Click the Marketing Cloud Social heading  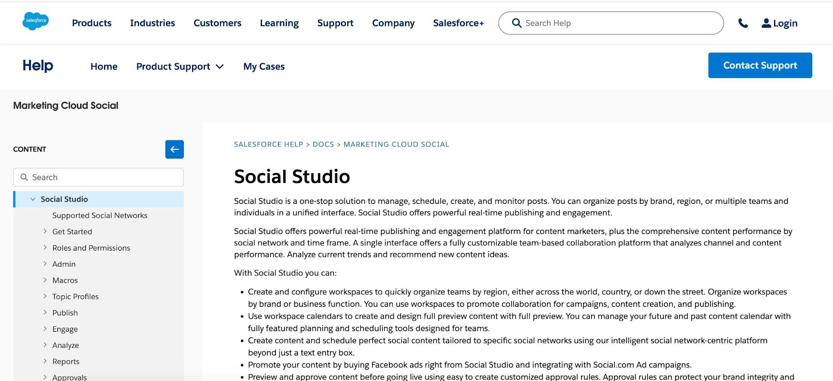[66, 106]
